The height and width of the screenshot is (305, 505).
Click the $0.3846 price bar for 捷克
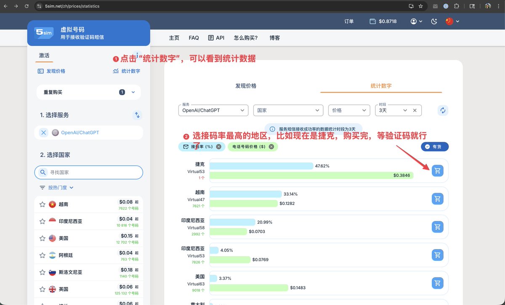pyautogui.click(x=311, y=175)
